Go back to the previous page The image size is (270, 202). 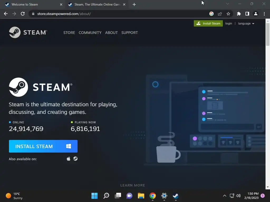[6, 14]
